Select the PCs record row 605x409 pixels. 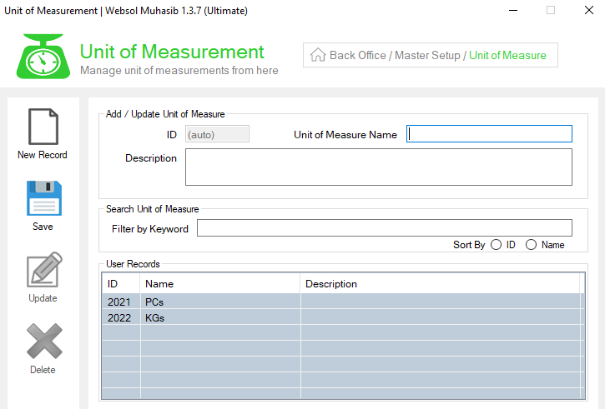[x=343, y=302]
